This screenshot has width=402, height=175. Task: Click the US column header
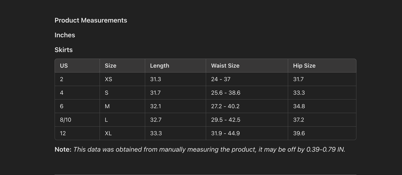64,66
